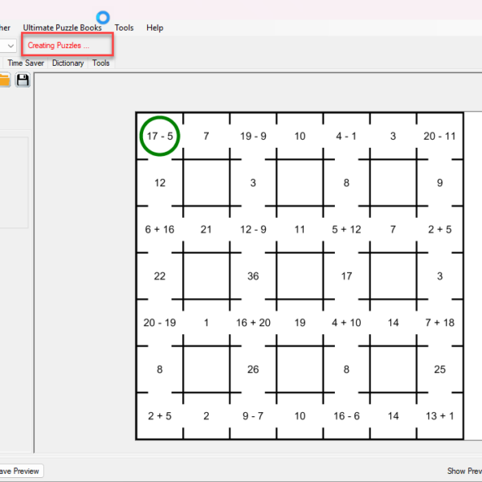Select the puzzle cell showing 19 - 9
The image size is (482, 482).
pyautogui.click(x=253, y=137)
